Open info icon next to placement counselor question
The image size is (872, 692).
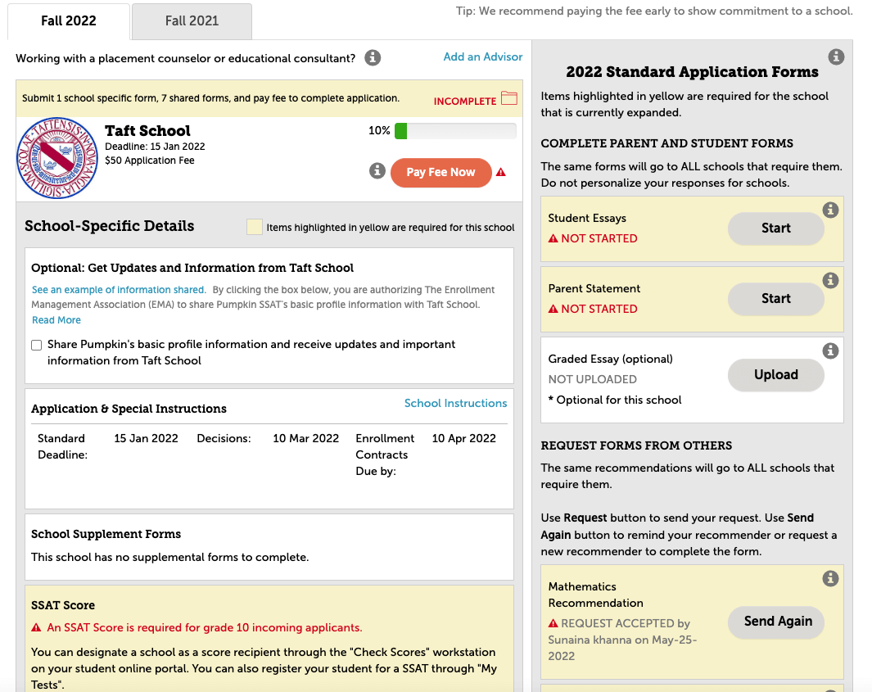(x=373, y=58)
